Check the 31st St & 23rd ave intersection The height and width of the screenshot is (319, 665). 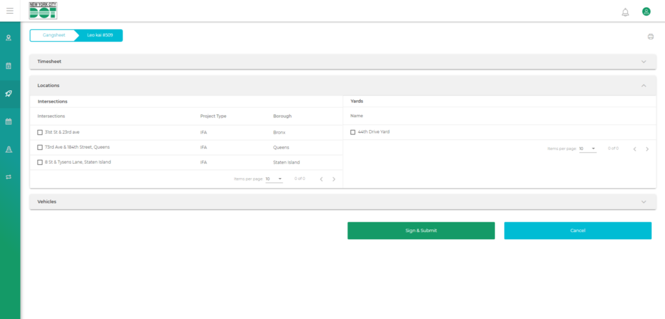40,132
